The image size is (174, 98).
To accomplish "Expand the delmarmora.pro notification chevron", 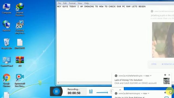I will 148,93.
